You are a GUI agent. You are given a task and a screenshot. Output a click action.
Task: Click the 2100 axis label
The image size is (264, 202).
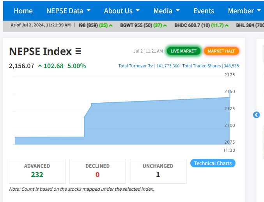coord(229,125)
